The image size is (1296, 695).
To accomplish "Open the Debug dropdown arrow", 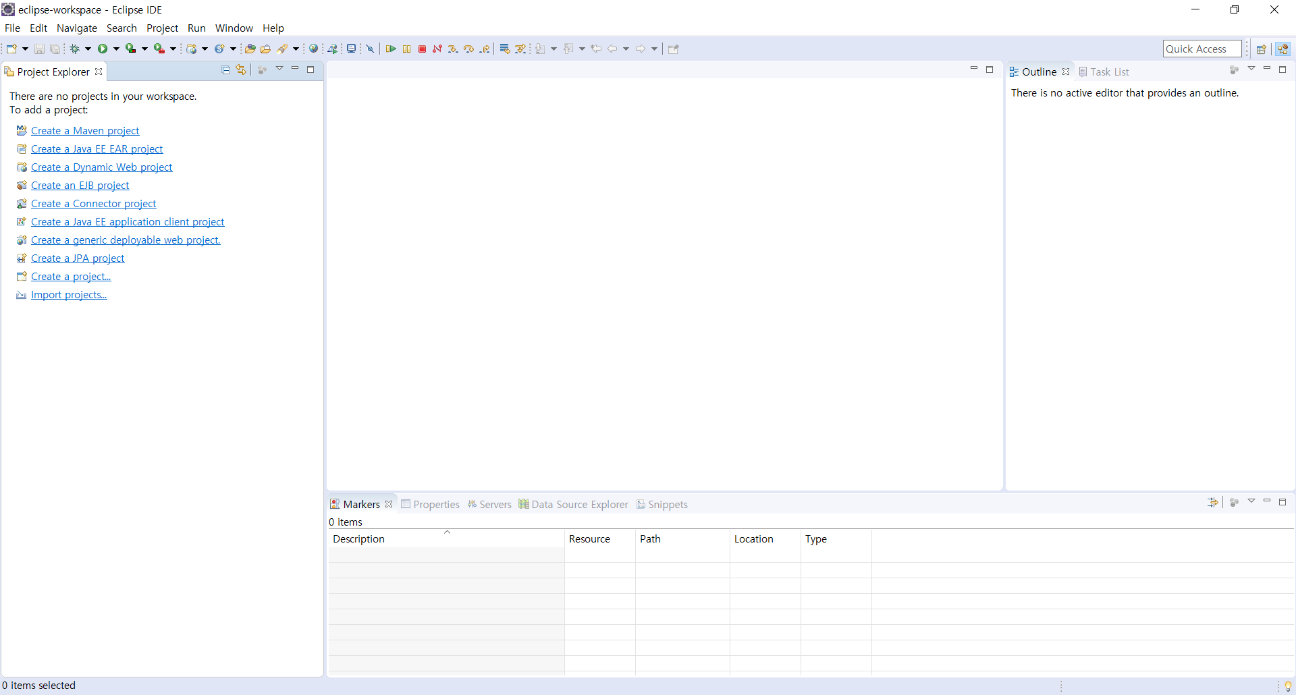I will [88, 49].
